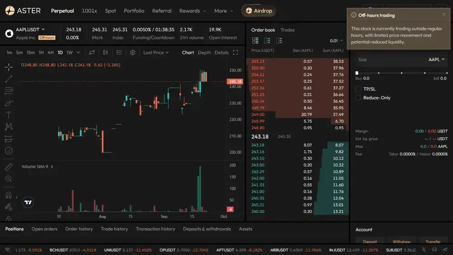453x255 pixels.
Task: Show asks-only order book layout
Action: coord(279,40)
